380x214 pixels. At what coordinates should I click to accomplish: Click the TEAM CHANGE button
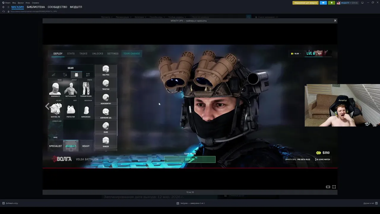(x=132, y=53)
